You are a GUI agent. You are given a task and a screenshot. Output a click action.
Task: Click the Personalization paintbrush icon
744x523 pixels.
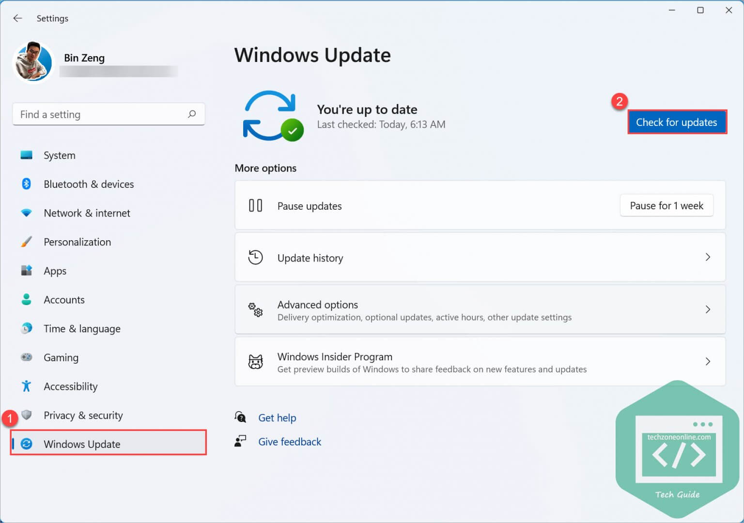coord(27,242)
